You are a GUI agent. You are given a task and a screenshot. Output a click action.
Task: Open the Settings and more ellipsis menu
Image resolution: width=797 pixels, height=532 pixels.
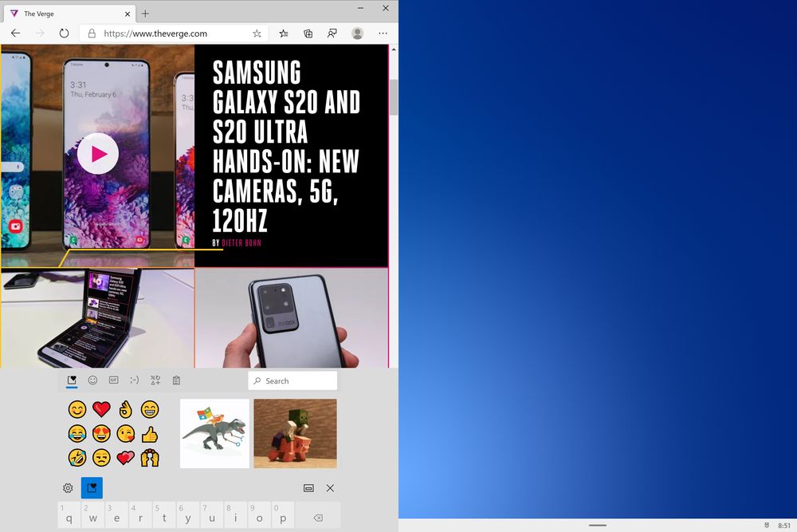[383, 33]
